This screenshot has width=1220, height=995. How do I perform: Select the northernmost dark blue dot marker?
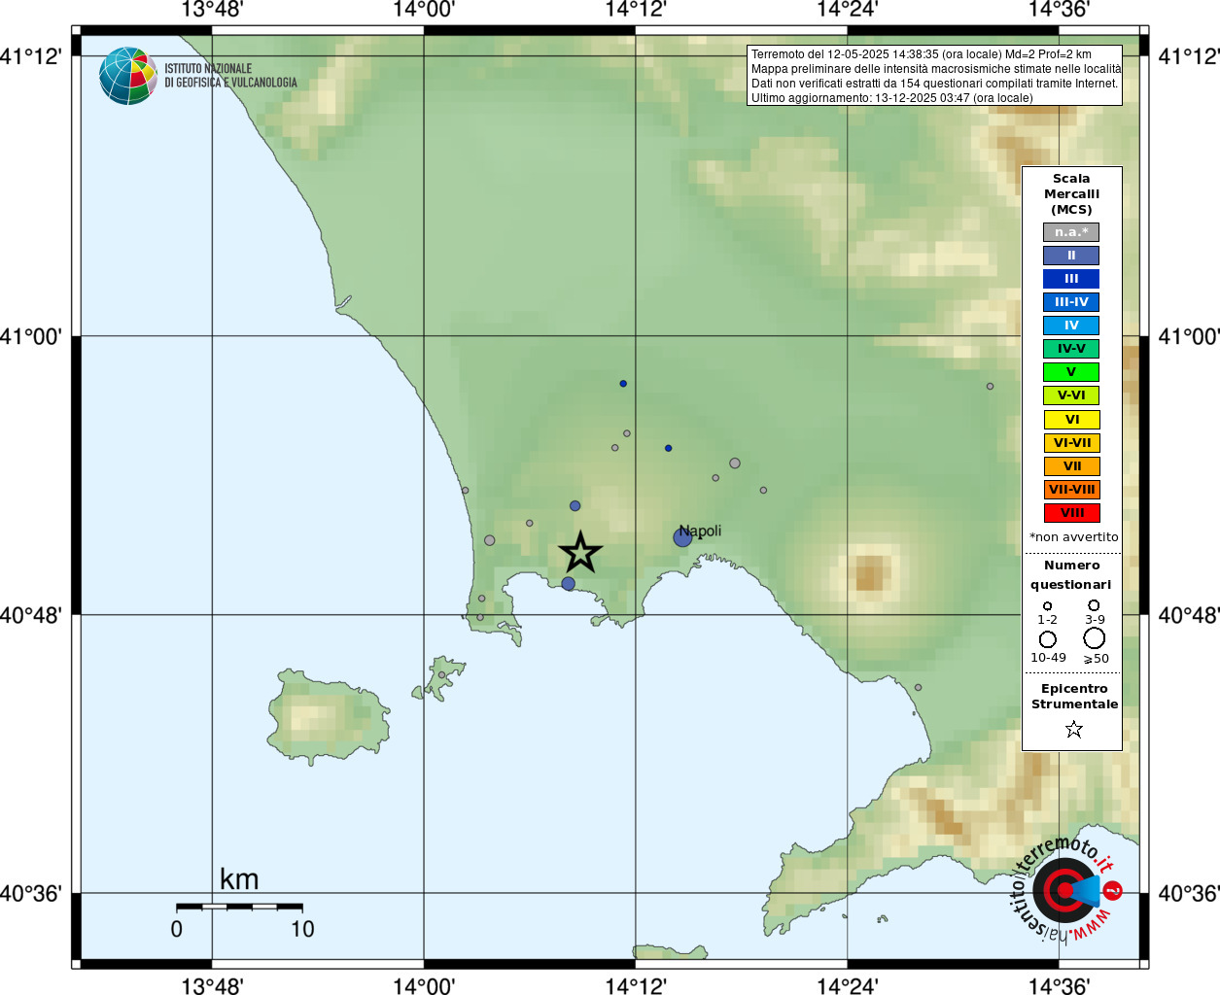pos(623,384)
